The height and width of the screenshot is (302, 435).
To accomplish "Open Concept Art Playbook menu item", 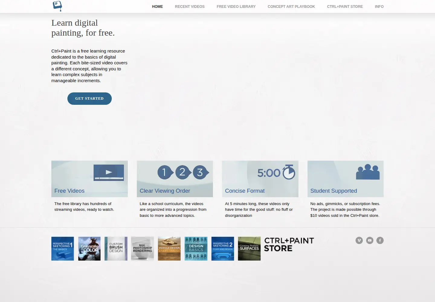I will [x=291, y=7].
